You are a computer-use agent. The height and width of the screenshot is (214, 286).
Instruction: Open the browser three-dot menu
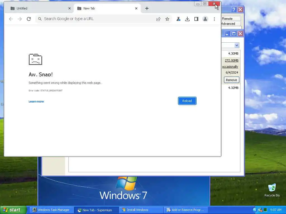pyautogui.click(x=214, y=19)
